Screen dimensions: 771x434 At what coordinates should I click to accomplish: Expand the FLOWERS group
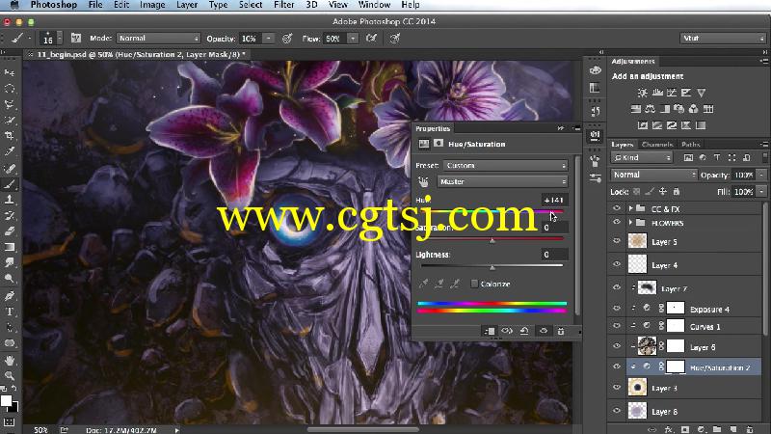630,223
